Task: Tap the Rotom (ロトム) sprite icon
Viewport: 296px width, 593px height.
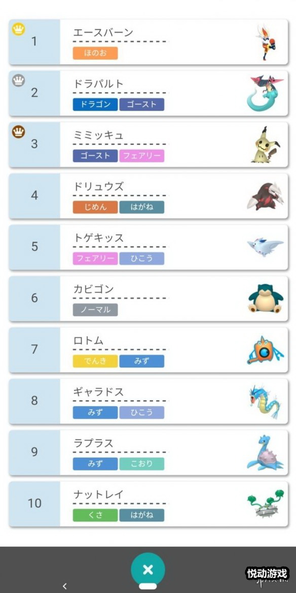Action: pyautogui.click(x=265, y=350)
